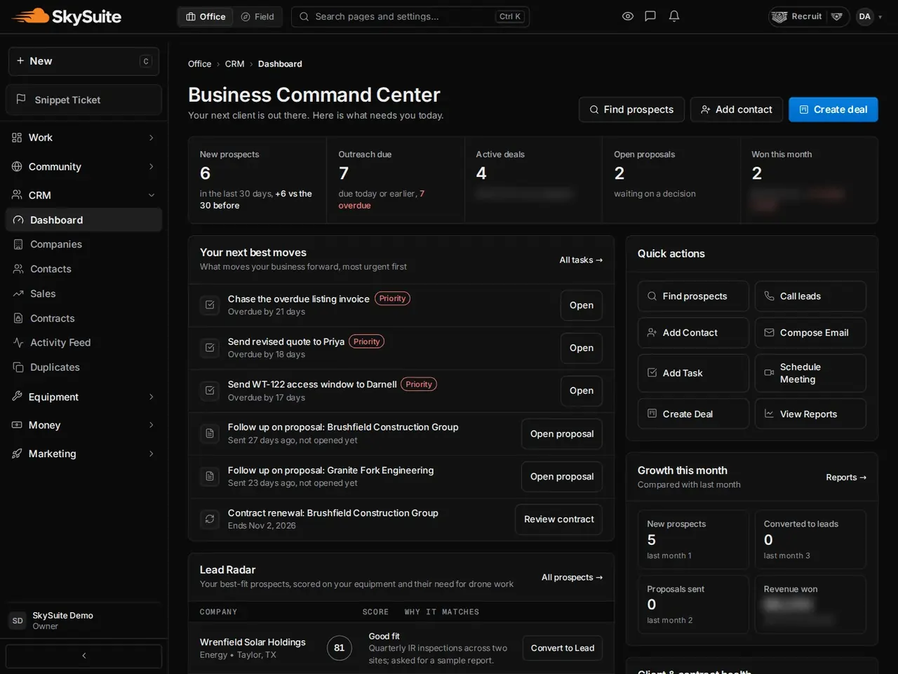The width and height of the screenshot is (898, 674).
Task: Click the document icon beside Brushfield proposal follow-up
Action: [210, 434]
